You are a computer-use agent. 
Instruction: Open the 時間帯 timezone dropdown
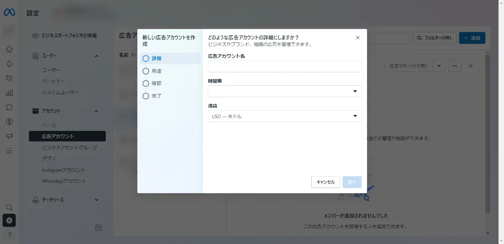285,91
